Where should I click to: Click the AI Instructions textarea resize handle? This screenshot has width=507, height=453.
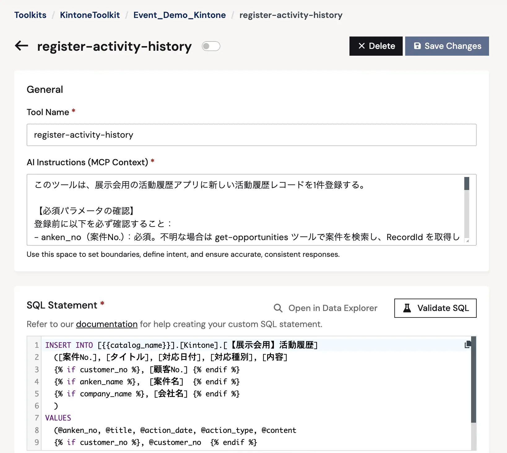[x=467, y=241]
